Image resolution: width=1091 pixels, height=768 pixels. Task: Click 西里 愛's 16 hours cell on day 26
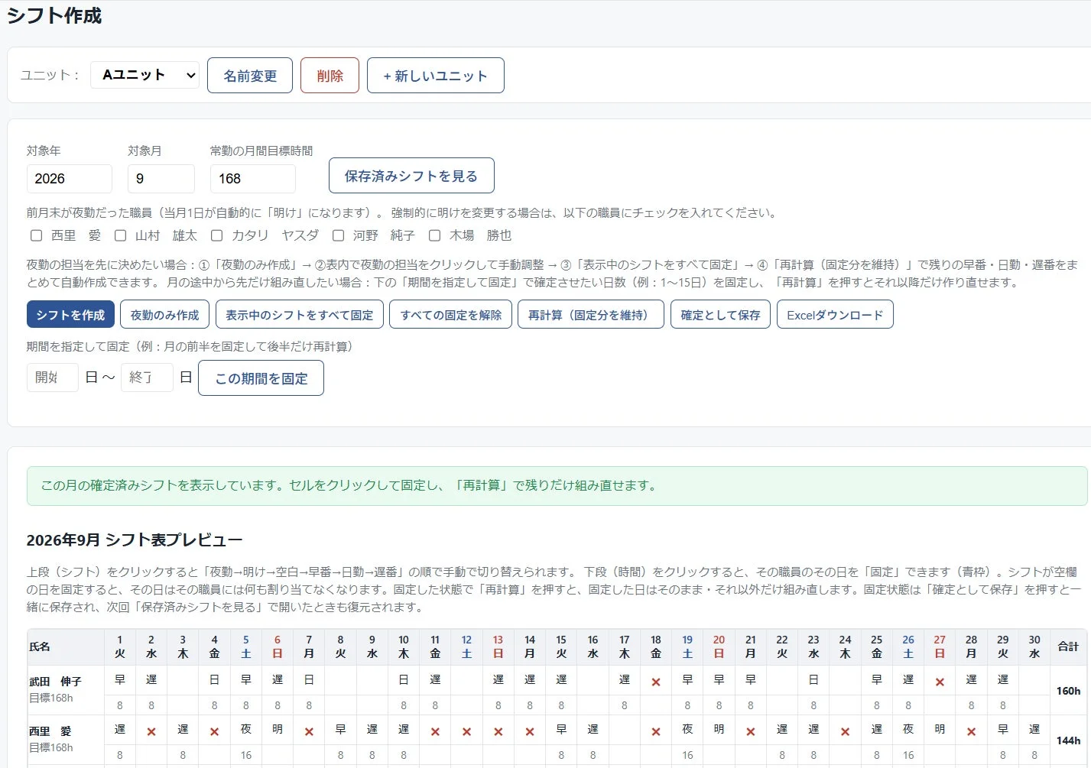pos(908,755)
